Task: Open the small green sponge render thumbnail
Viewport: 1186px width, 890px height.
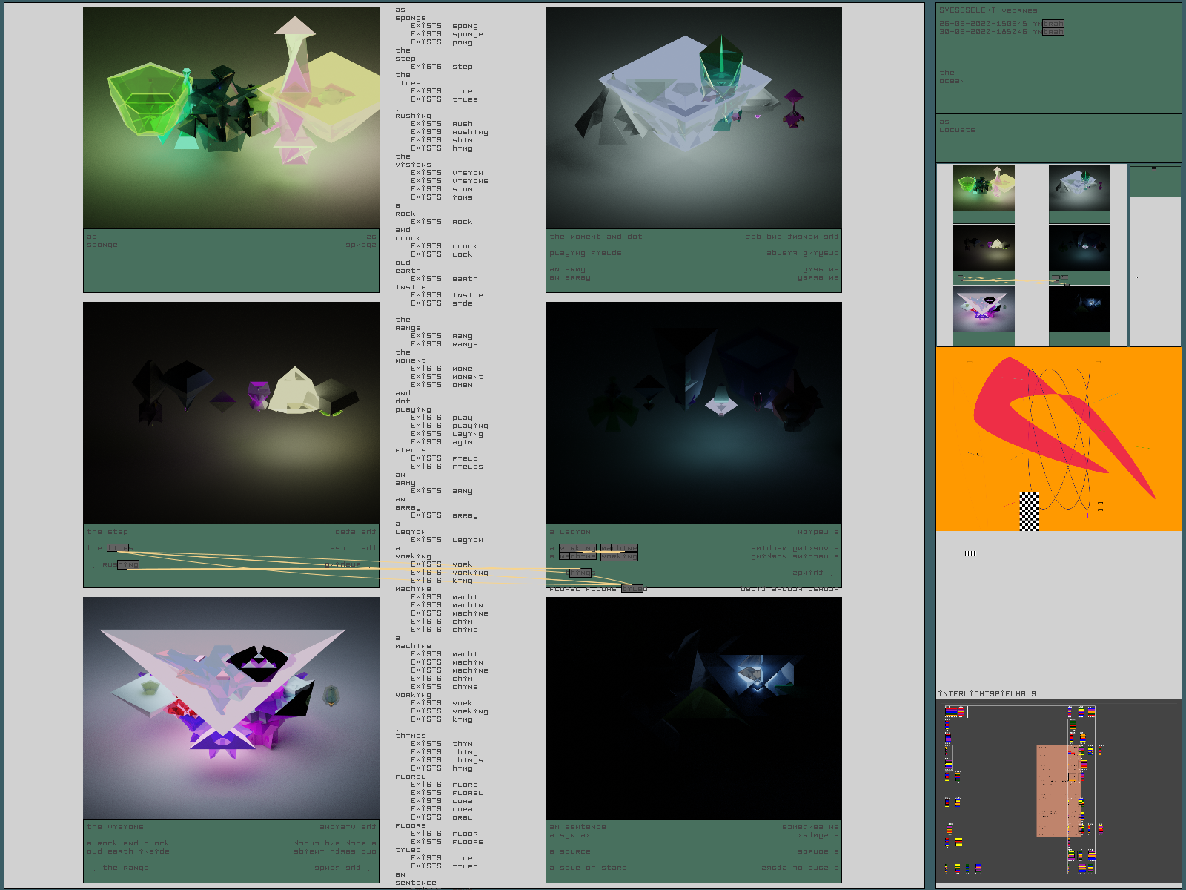Action: pos(984,188)
